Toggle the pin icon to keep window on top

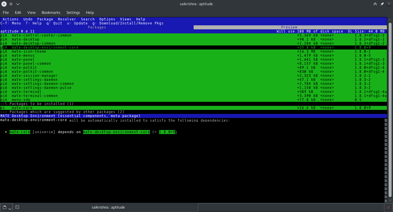point(381,4)
